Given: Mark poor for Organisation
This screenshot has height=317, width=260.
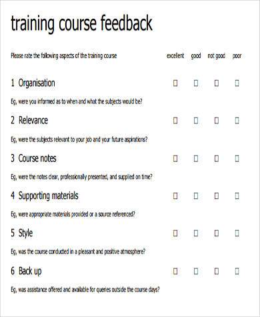Looking at the screenshot, I should coord(237,83).
